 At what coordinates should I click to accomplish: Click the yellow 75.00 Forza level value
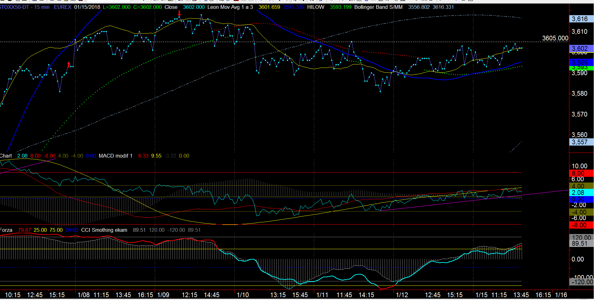pos(56,230)
